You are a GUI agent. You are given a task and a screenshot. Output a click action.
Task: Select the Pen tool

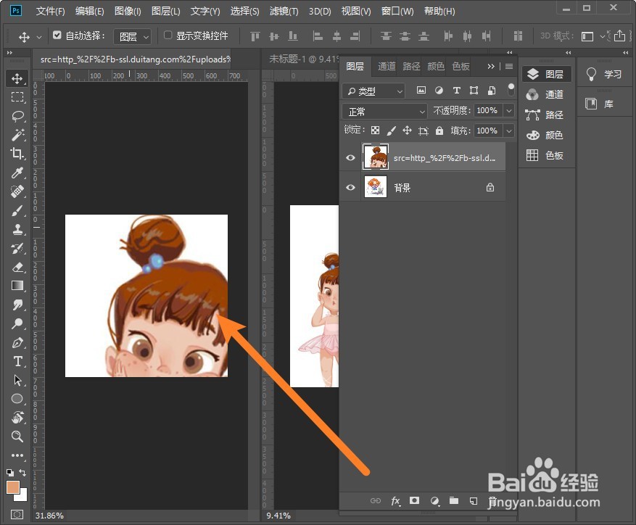click(x=17, y=342)
